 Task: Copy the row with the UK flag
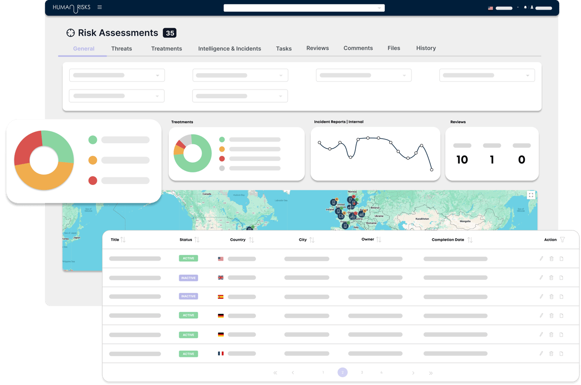[561, 277]
